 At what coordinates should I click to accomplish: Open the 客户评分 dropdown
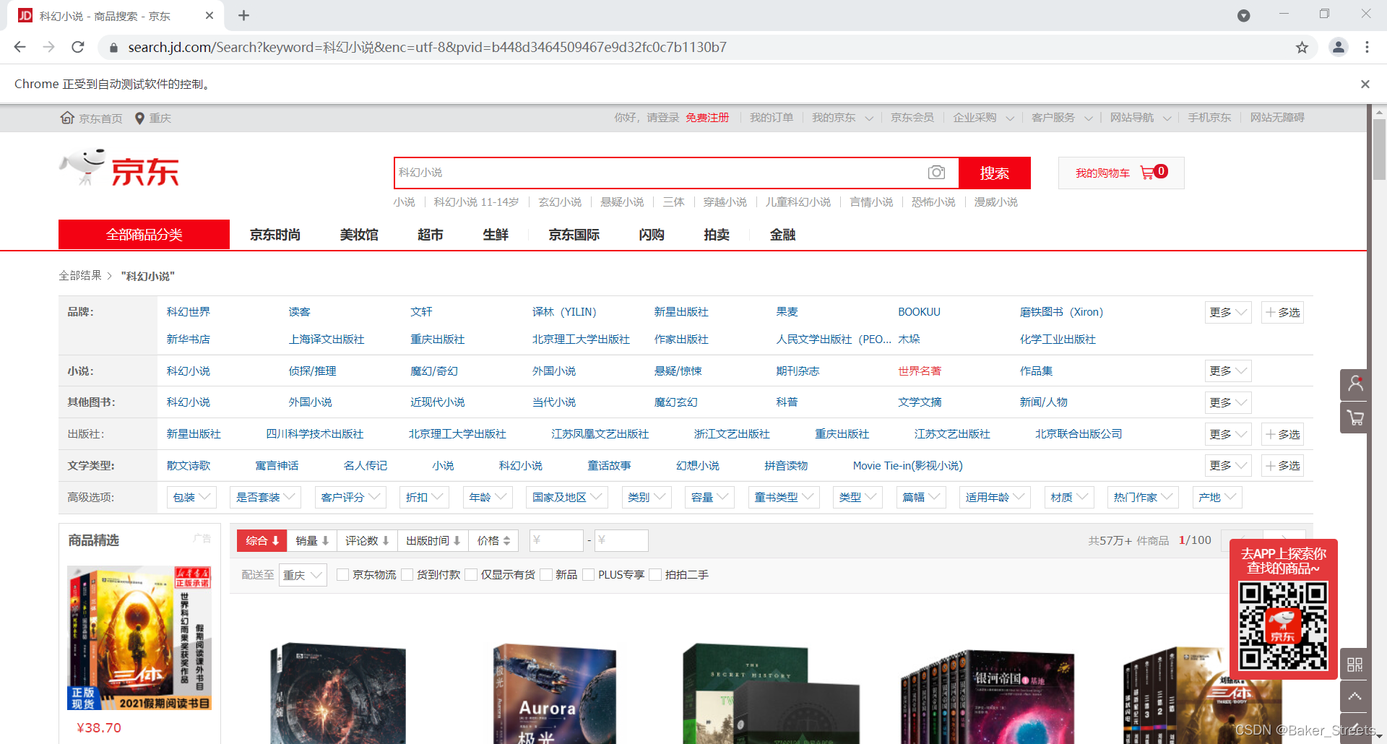coord(350,497)
